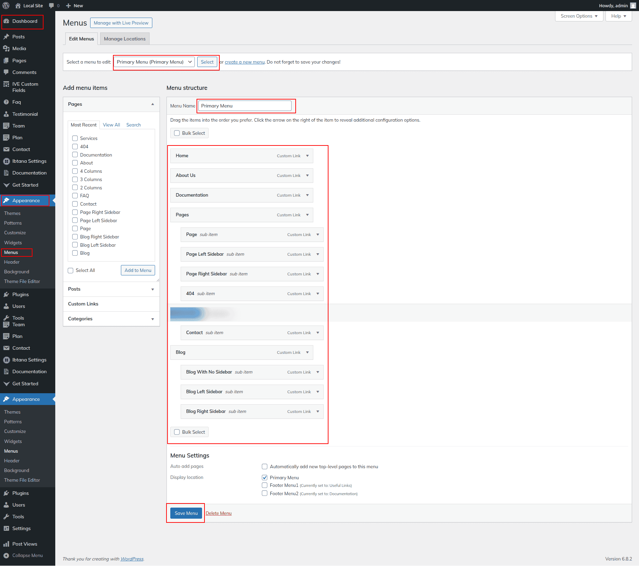Expand the Home menu item options
The width and height of the screenshot is (639, 566).
(x=307, y=156)
